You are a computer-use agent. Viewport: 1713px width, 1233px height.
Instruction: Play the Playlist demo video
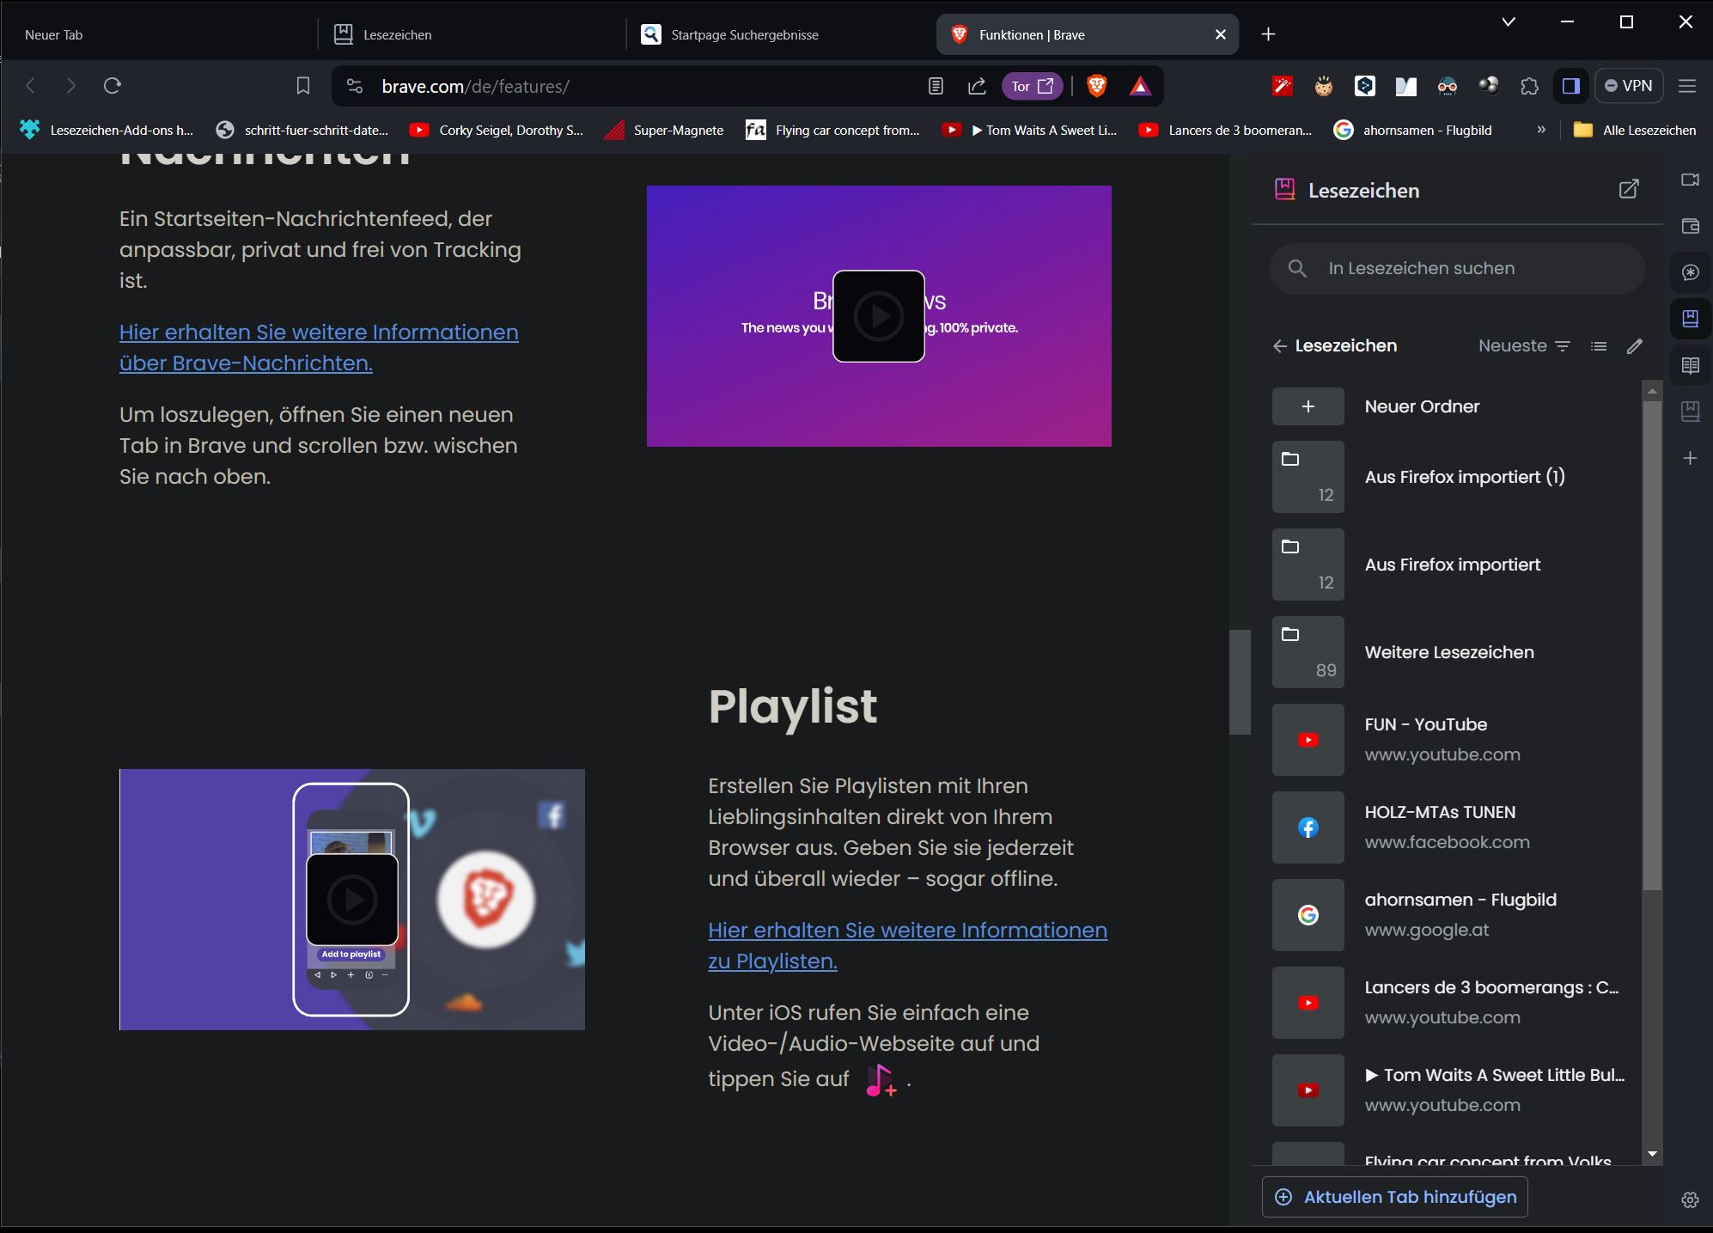click(x=352, y=900)
